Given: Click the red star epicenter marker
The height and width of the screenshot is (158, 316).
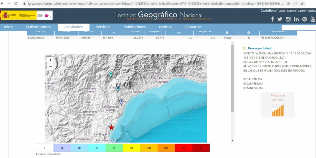Looking at the screenshot, I should point(111,128).
